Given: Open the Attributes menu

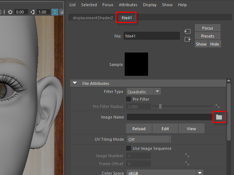Looking at the screenshot, I should (x=128, y=5).
